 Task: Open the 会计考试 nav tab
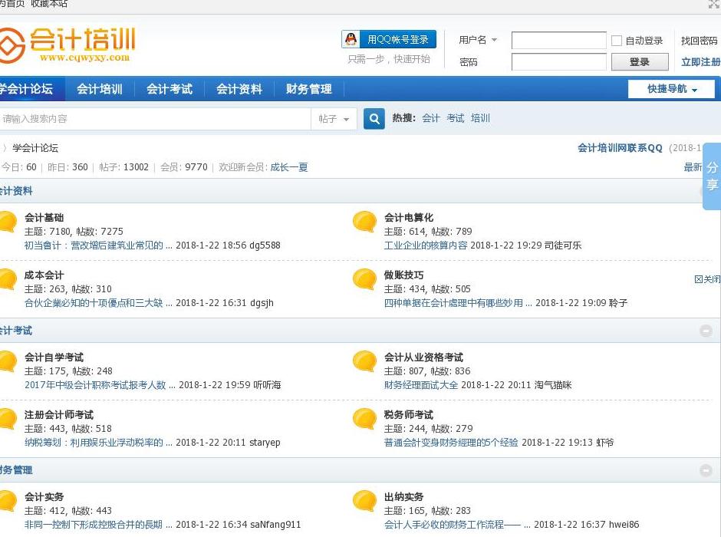170,89
